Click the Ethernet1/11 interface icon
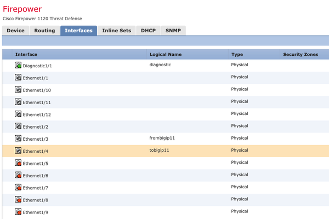The width and height of the screenshot is (329, 219). point(18,102)
